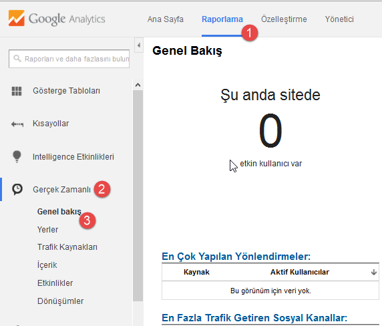Sort by Aktif Kullanıcılar column
The height and width of the screenshot is (326, 382).
(x=300, y=272)
